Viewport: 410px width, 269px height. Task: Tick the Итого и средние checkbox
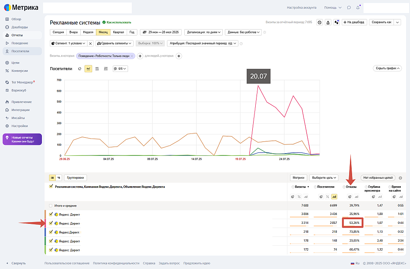tap(51, 206)
